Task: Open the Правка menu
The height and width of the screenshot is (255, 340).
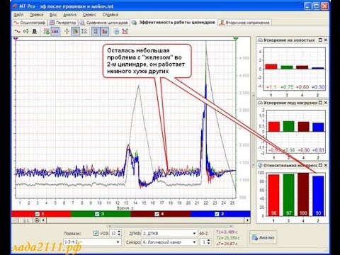Action: pyautogui.click(x=36, y=15)
